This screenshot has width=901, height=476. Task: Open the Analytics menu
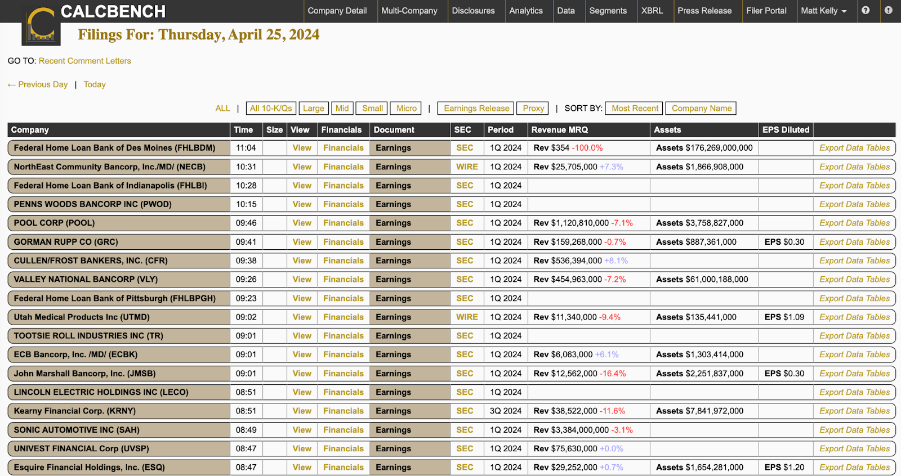point(526,11)
